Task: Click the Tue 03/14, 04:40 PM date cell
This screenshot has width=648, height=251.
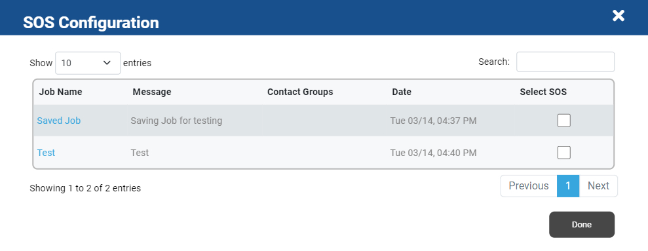Action: (x=433, y=153)
